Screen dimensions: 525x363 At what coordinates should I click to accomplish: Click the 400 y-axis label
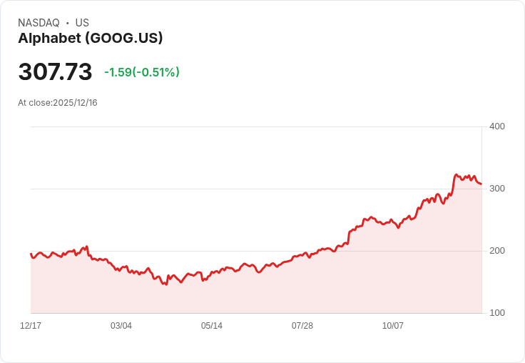tap(496, 126)
